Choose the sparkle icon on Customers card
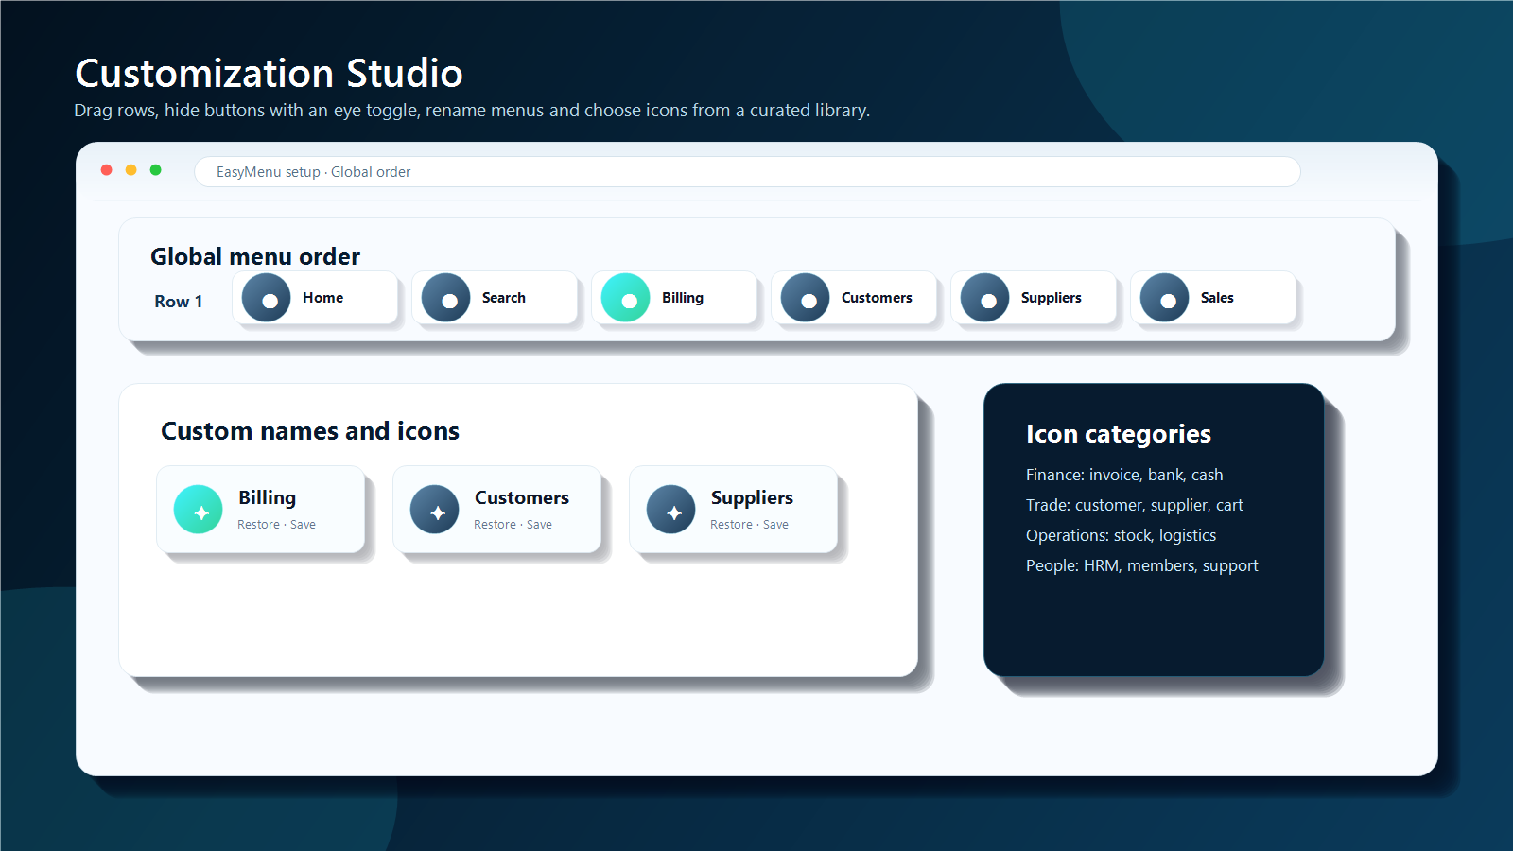This screenshot has width=1513, height=851. pos(435,510)
